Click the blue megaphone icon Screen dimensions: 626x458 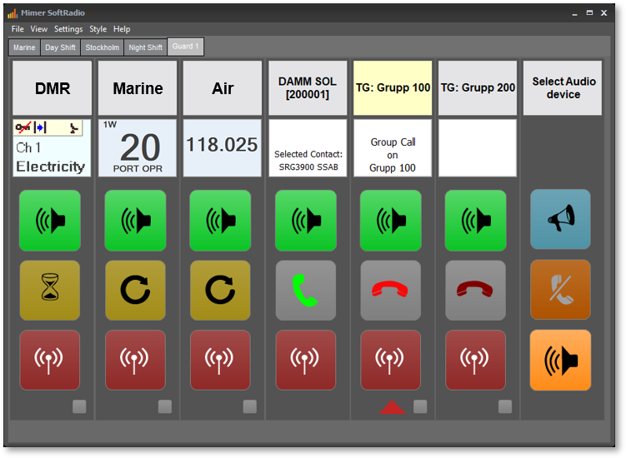tap(560, 219)
